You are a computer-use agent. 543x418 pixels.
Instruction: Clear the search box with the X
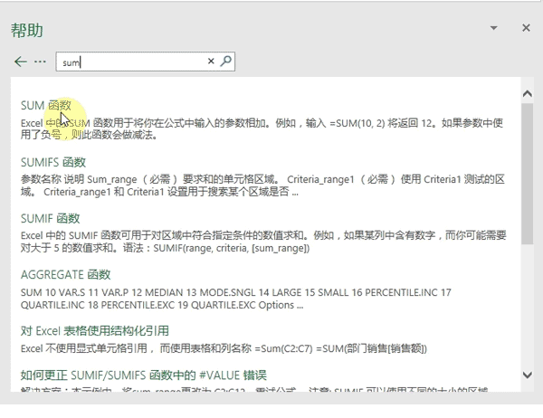coord(211,62)
